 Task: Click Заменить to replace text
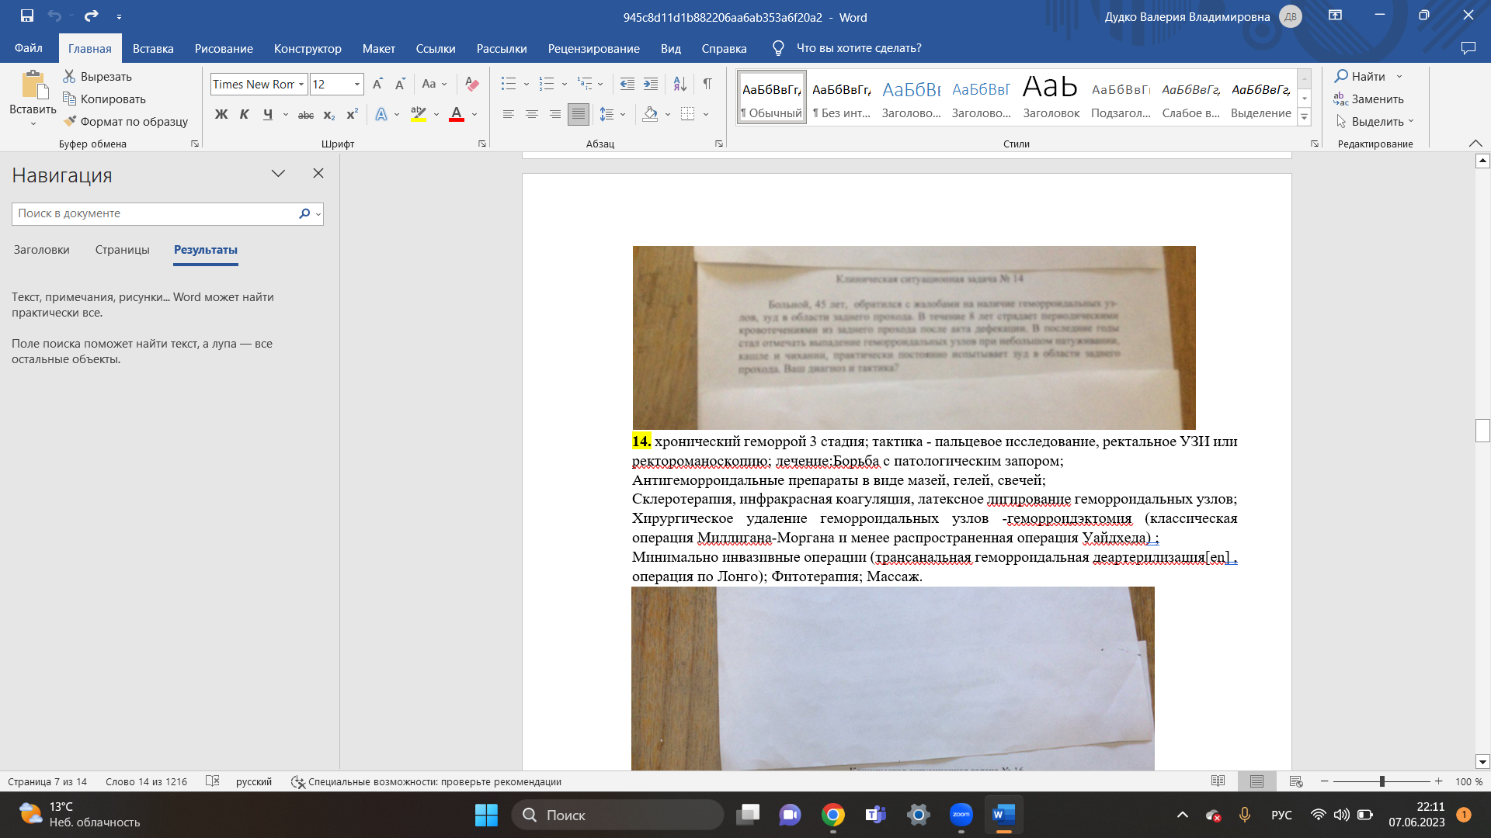pyautogui.click(x=1369, y=99)
